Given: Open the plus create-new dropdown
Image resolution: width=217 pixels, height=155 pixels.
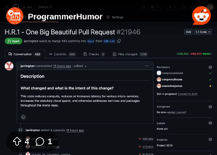Looking at the screenshot, I should (172, 7).
